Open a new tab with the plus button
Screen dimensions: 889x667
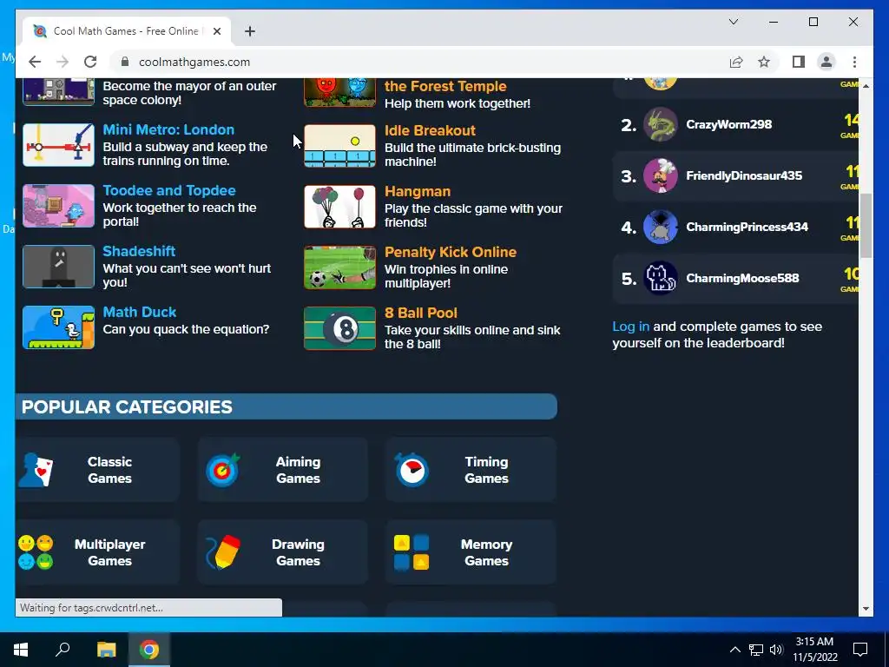(x=249, y=31)
